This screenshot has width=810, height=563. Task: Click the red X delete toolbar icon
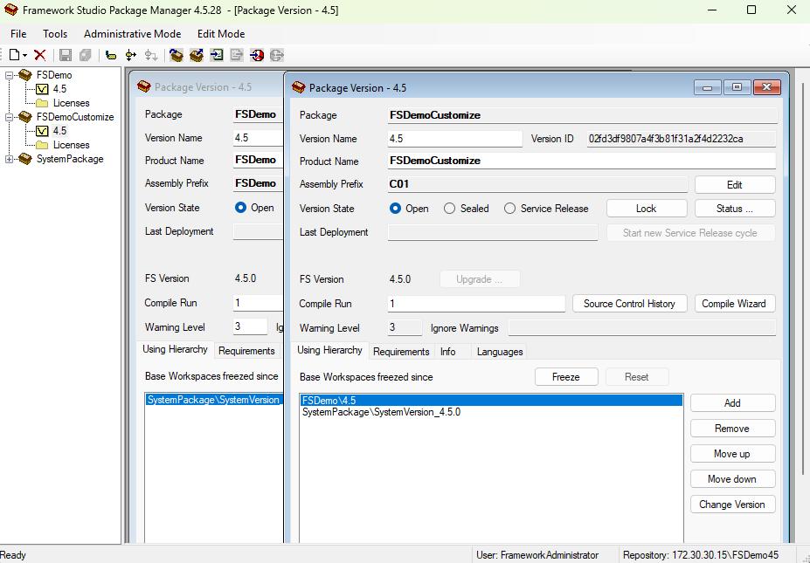click(x=40, y=55)
